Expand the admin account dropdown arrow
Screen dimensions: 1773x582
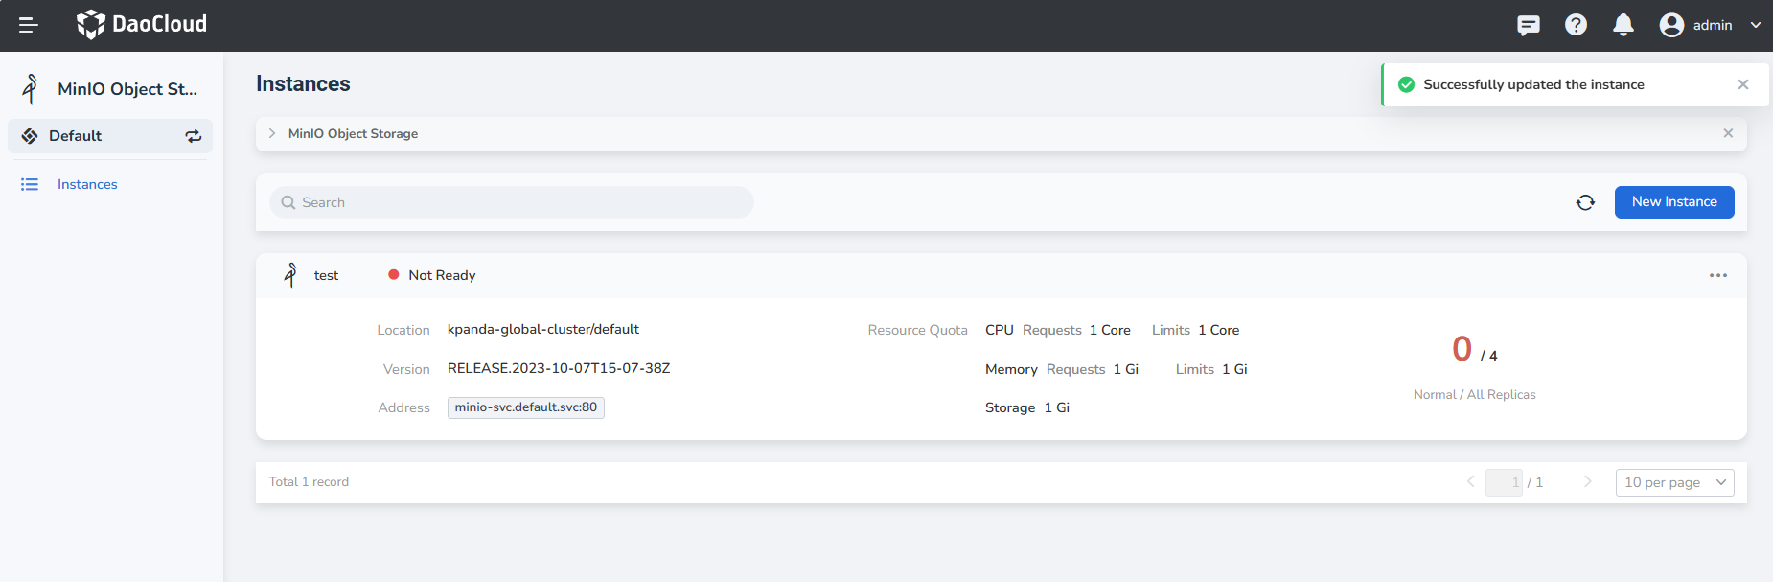pyautogui.click(x=1755, y=25)
